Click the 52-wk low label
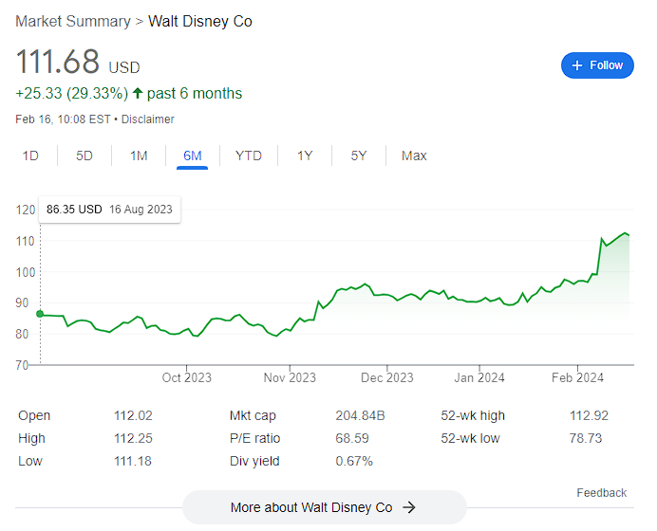The width and height of the screenshot is (657, 531). point(470,438)
